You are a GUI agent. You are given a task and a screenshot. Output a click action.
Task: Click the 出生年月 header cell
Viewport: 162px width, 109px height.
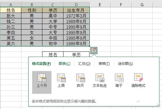[x=76, y=10]
